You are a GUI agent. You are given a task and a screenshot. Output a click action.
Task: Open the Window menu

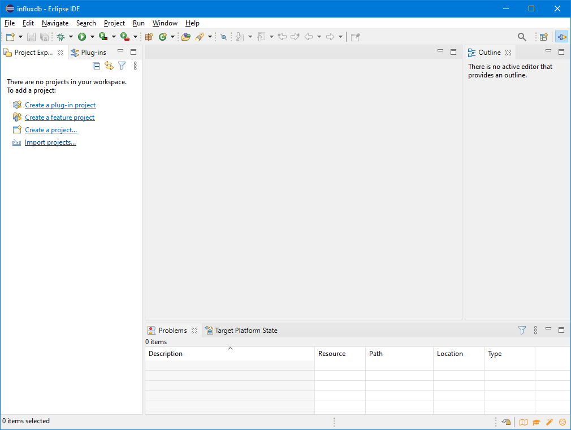pos(165,23)
